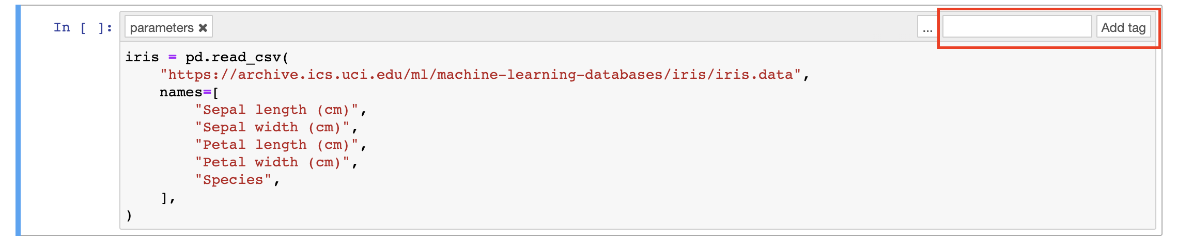The width and height of the screenshot is (1177, 240).
Task: Click the parameters tag label
Action: (161, 28)
